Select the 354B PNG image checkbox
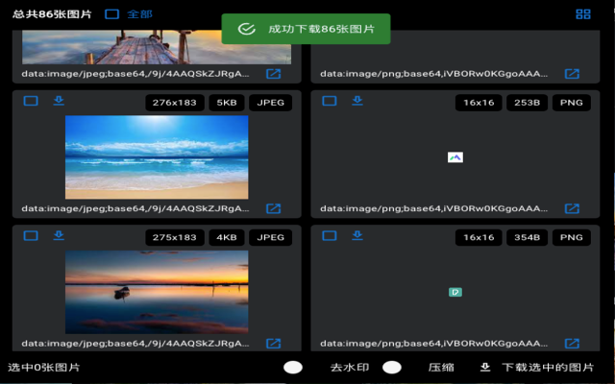The height and width of the screenshot is (384, 615). (330, 236)
